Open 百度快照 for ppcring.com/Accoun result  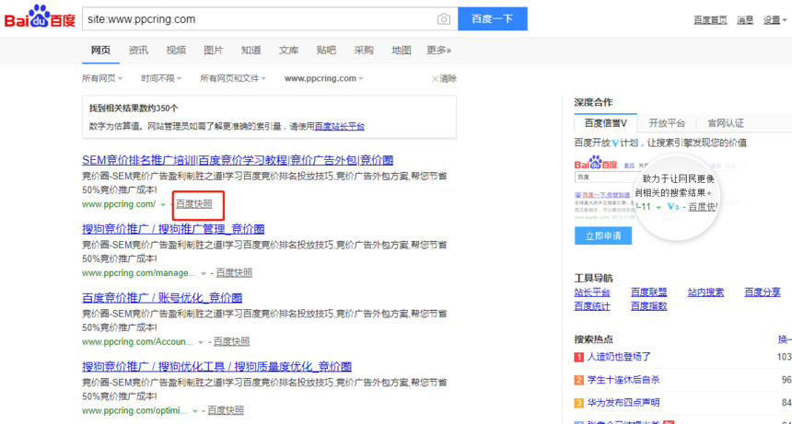click(x=231, y=341)
